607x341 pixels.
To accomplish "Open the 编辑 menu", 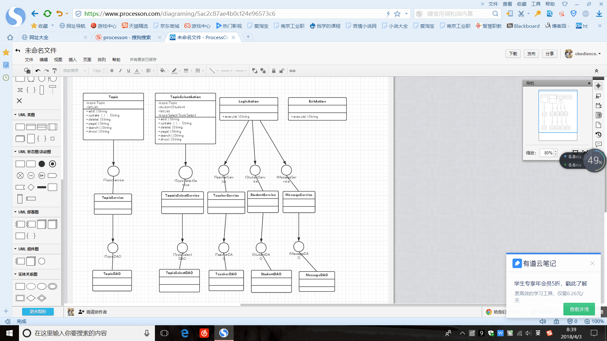I will [44, 60].
